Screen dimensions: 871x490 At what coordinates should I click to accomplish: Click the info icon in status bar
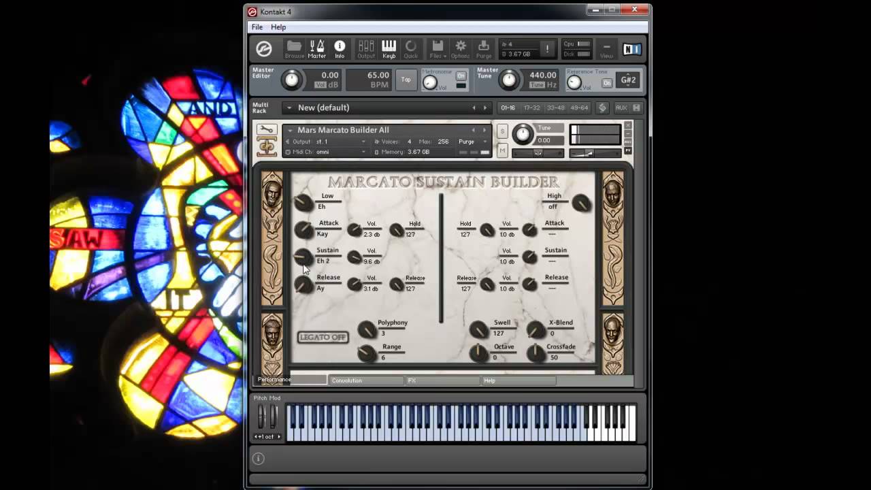point(258,459)
